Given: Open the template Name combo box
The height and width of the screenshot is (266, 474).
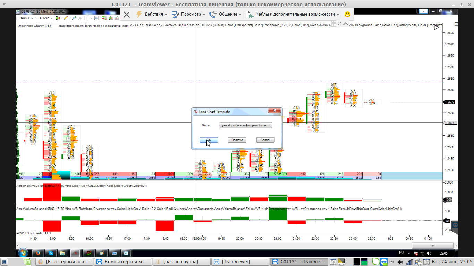Looking at the screenshot, I should (246, 125).
